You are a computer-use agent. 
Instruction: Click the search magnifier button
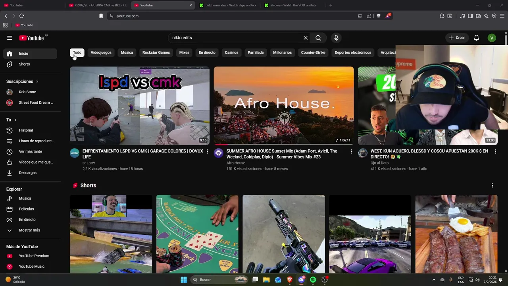[x=318, y=38]
